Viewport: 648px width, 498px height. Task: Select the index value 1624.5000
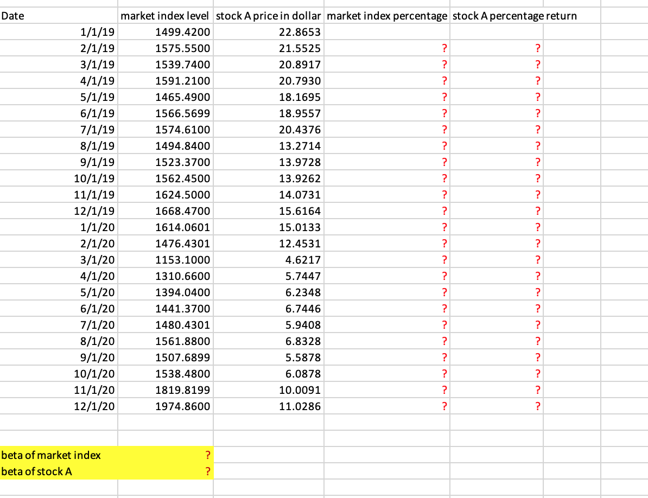click(166, 195)
